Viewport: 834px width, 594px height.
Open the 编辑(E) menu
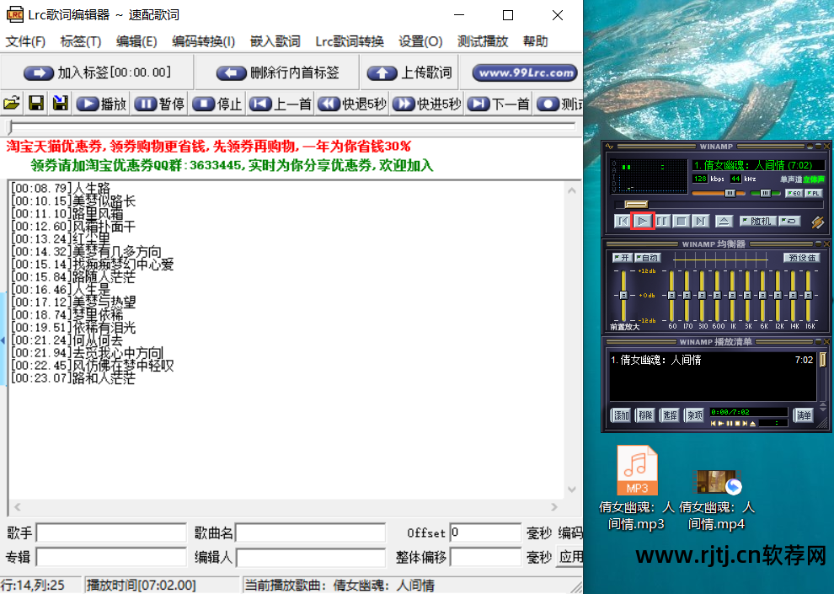(136, 40)
